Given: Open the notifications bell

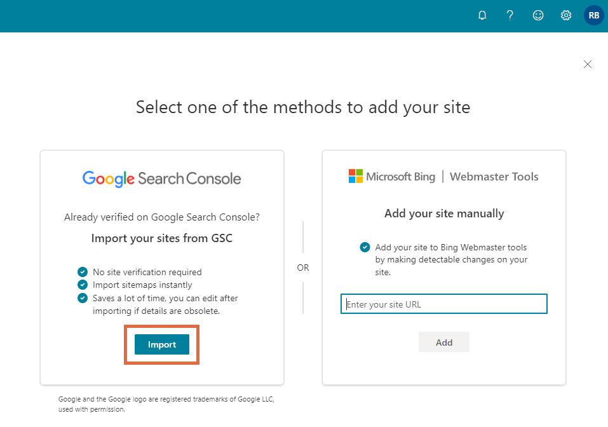Looking at the screenshot, I should [x=482, y=15].
